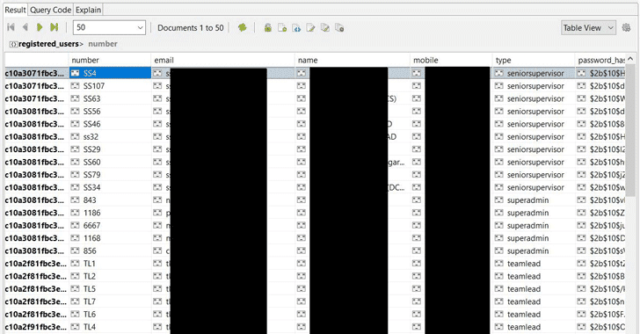Click the password hash cell in SS107 row
This screenshot has width=640, height=334.
[x=600, y=86]
